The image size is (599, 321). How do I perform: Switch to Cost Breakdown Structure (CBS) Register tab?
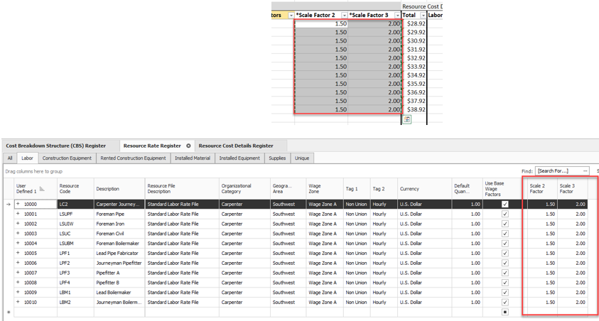[55, 146]
